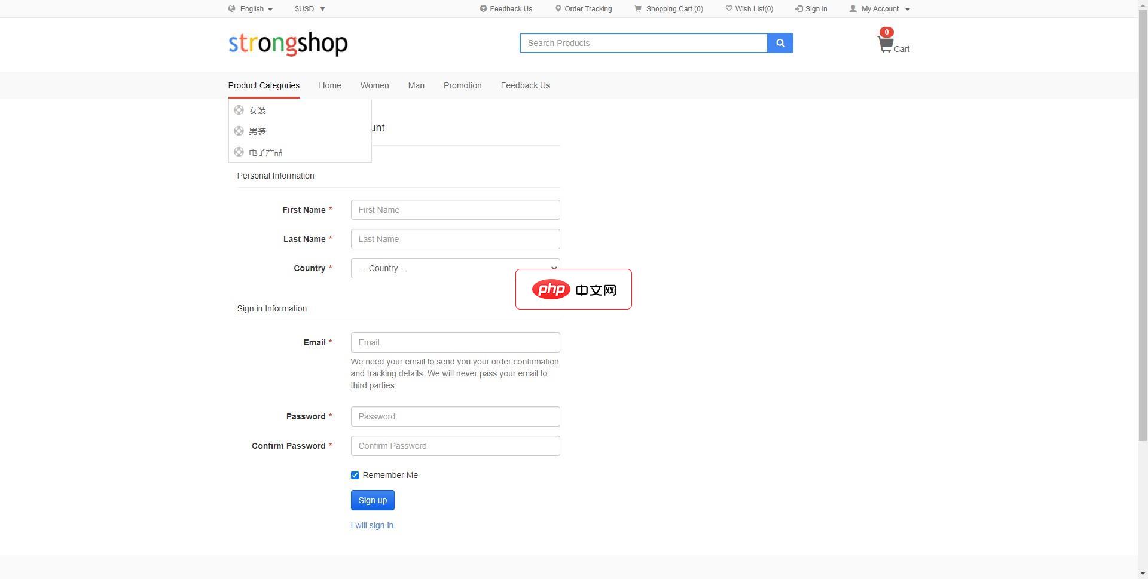Click into the First Name field
Screen dimensions: 1148x579
coord(455,210)
